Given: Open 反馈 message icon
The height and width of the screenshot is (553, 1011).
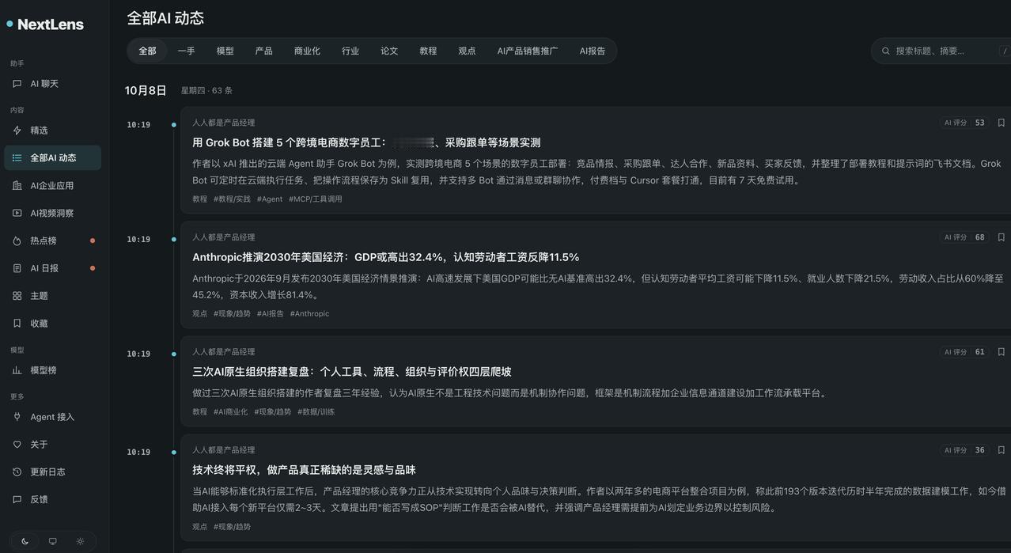Looking at the screenshot, I should pos(17,500).
